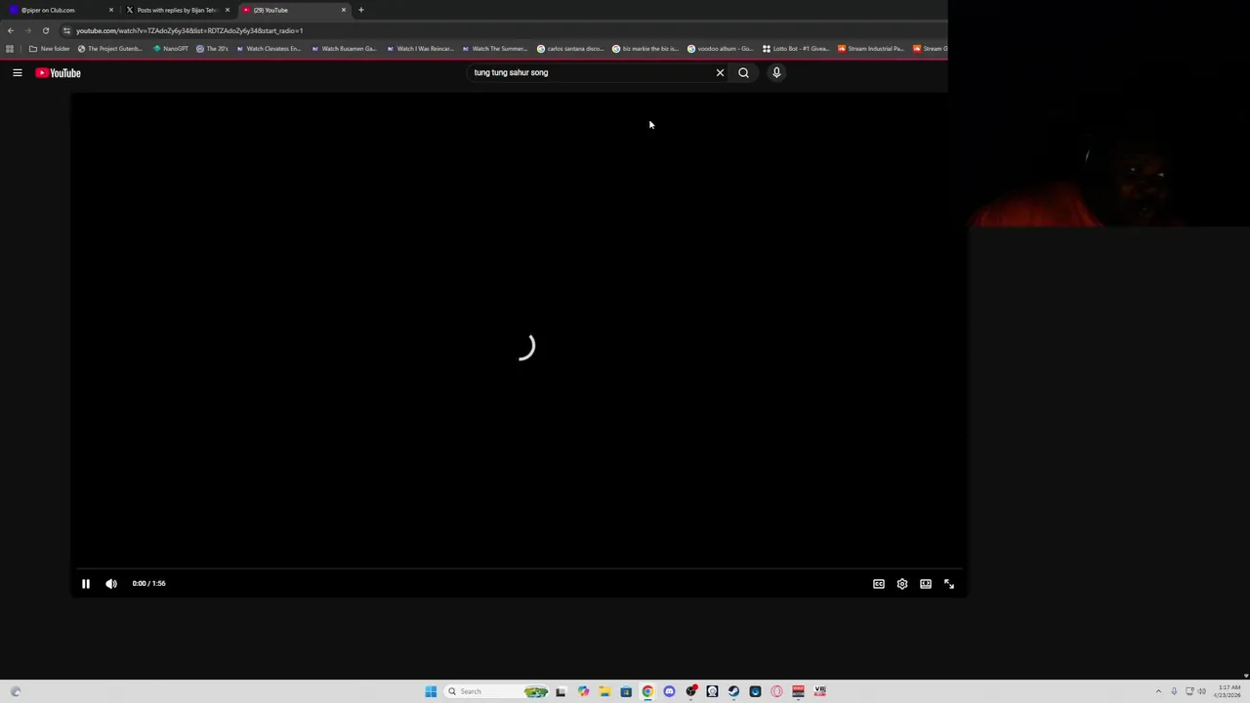Open Discord from the taskbar

(669, 691)
